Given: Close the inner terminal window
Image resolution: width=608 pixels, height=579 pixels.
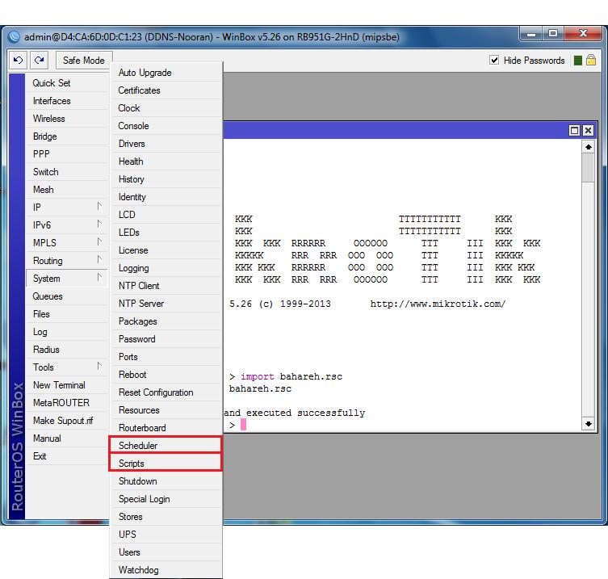Looking at the screenshot, I should click(x=589, y=130).
